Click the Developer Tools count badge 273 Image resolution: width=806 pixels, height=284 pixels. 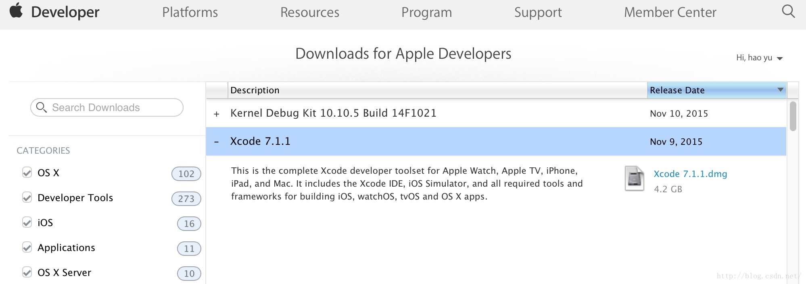coord(186,198)
